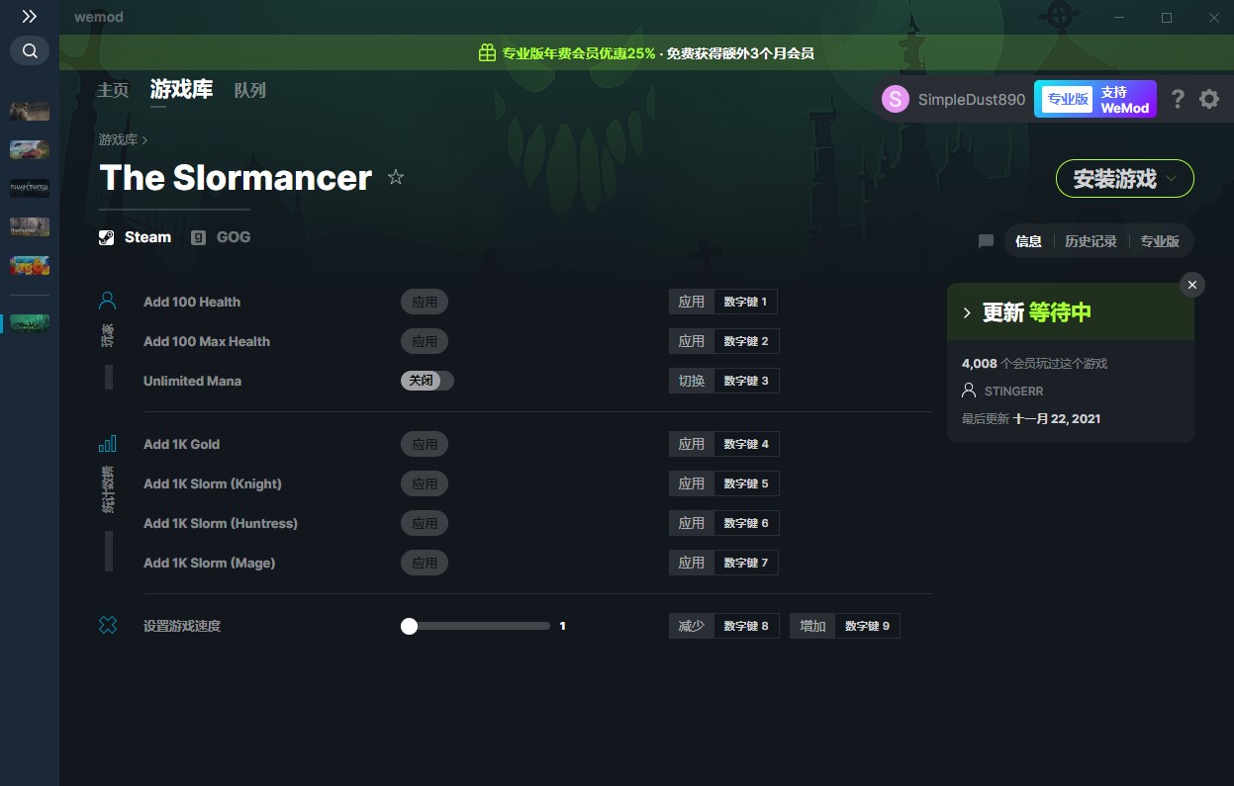
Task: Click the Steam logo icon
Action: [107, 237]
